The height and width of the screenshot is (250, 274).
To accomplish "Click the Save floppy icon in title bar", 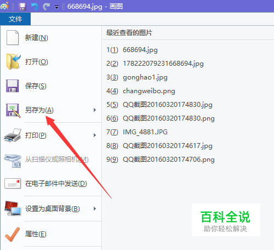I will [22, 7].
